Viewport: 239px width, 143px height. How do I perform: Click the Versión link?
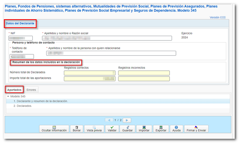(x=217, y=17)
